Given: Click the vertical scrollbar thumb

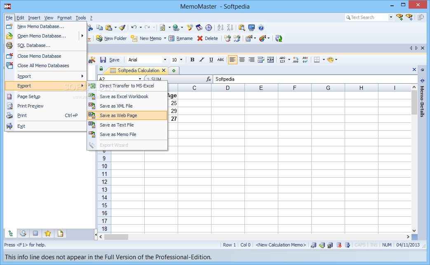Looking at the screenshot, I should tap(414, 102).
